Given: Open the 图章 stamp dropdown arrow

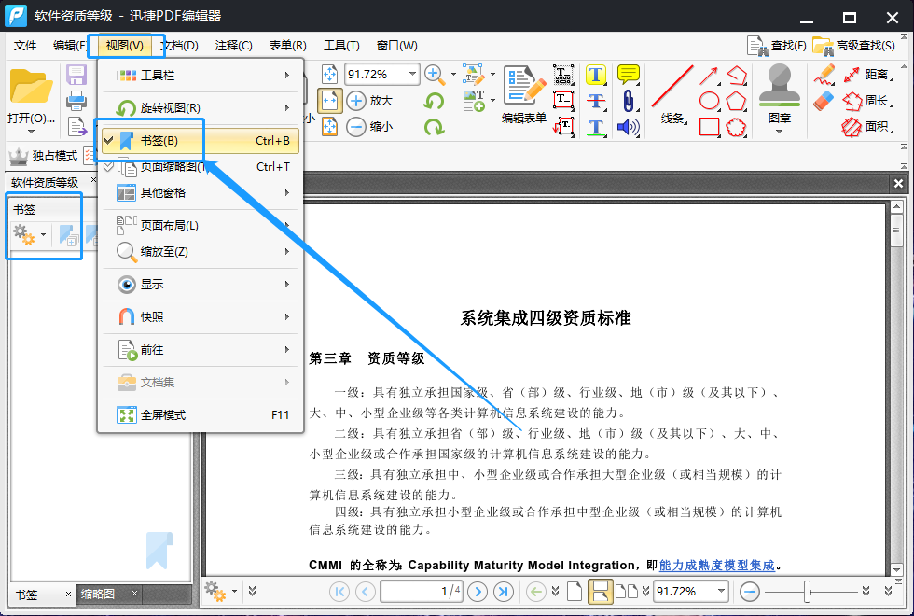Looking at the screenshot, I should (x=779, y=131).
